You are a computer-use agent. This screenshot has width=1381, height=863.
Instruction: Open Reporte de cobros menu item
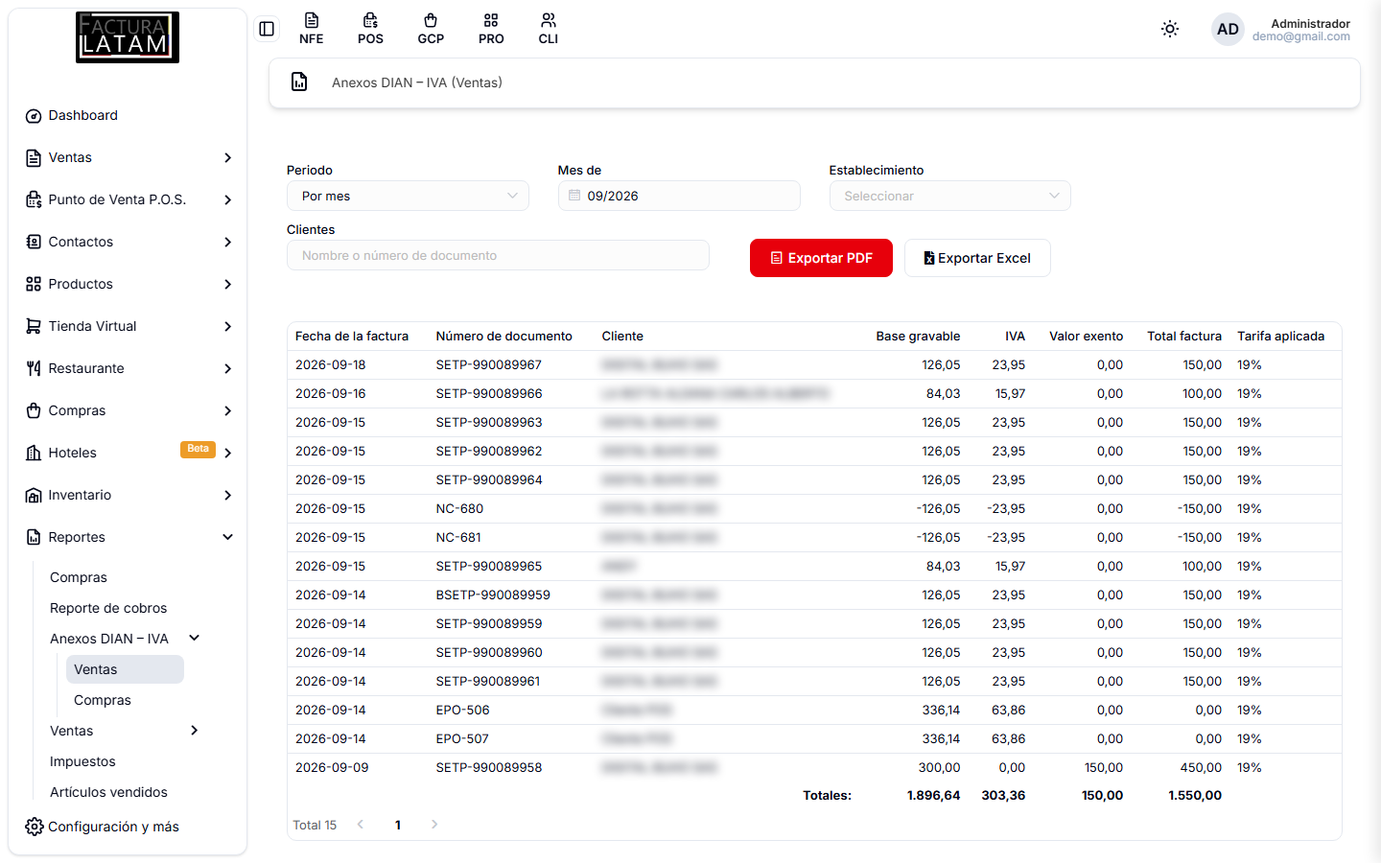[108, 608]
